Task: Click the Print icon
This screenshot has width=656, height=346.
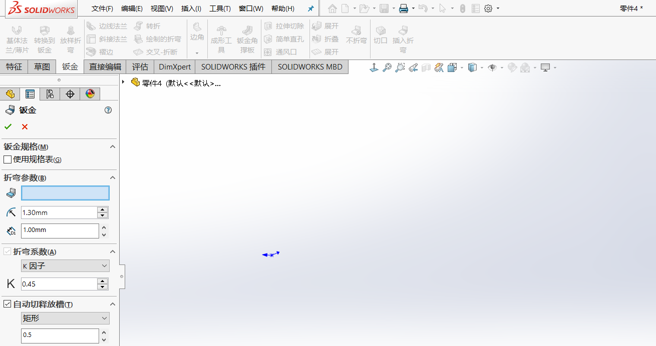Action: pos(404,8)
